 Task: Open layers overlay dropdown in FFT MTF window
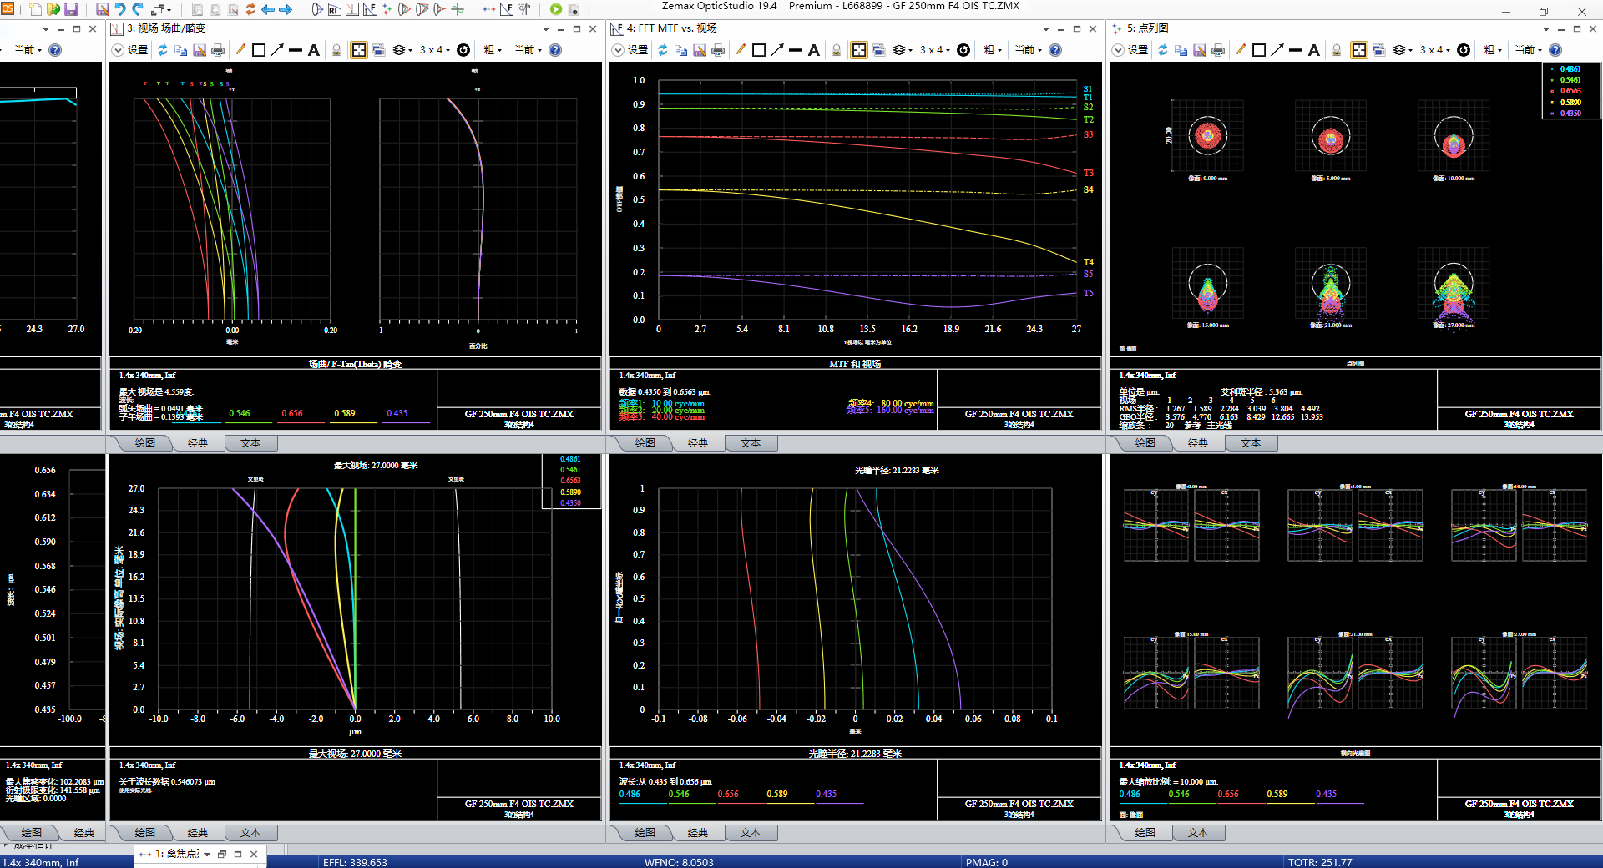coord(903,50)
